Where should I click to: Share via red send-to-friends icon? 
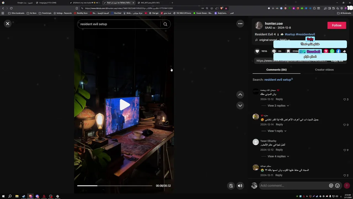pyautogui.click(x=326, y=51)
